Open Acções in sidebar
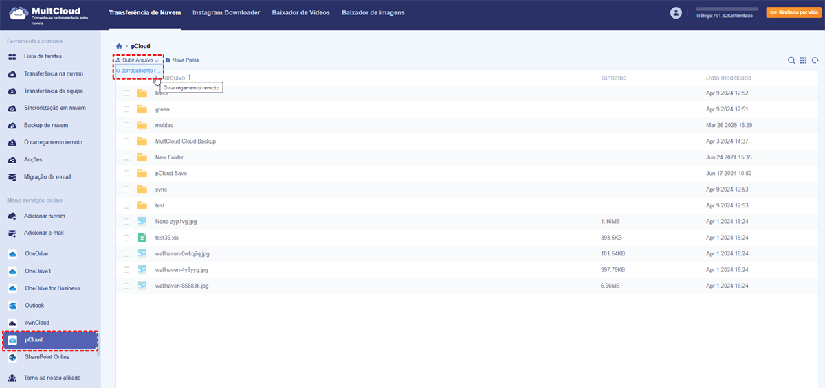 34,159
